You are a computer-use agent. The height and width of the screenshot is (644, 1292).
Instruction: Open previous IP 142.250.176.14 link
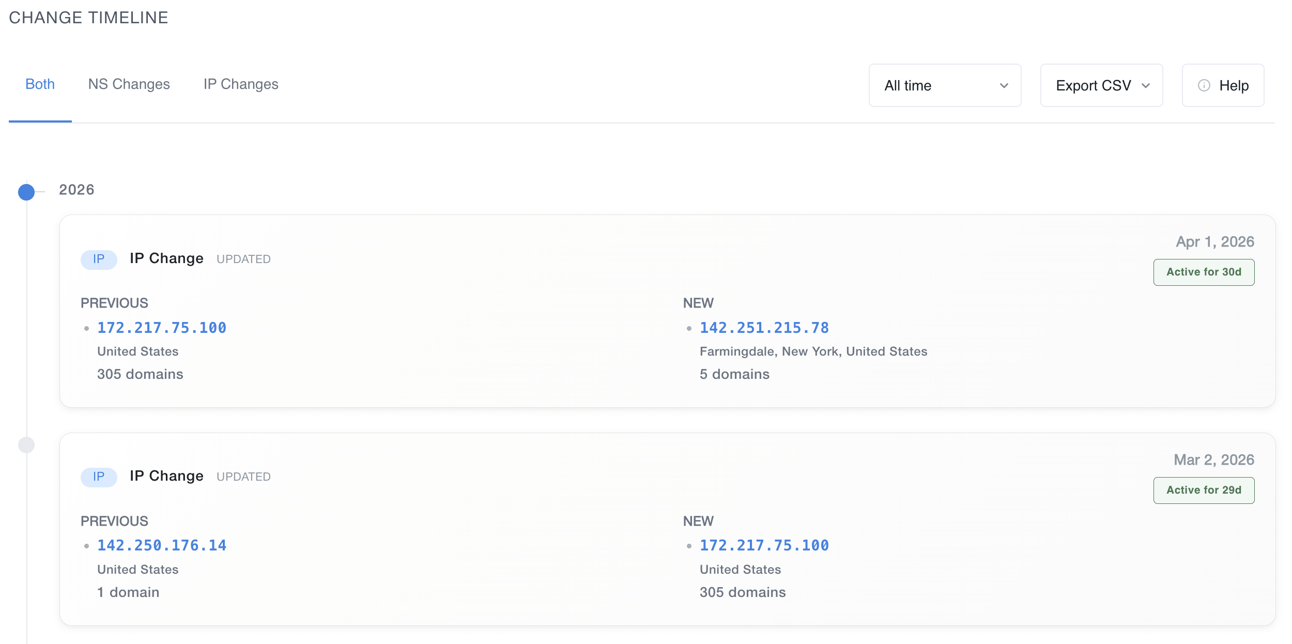tap(162, 545)
